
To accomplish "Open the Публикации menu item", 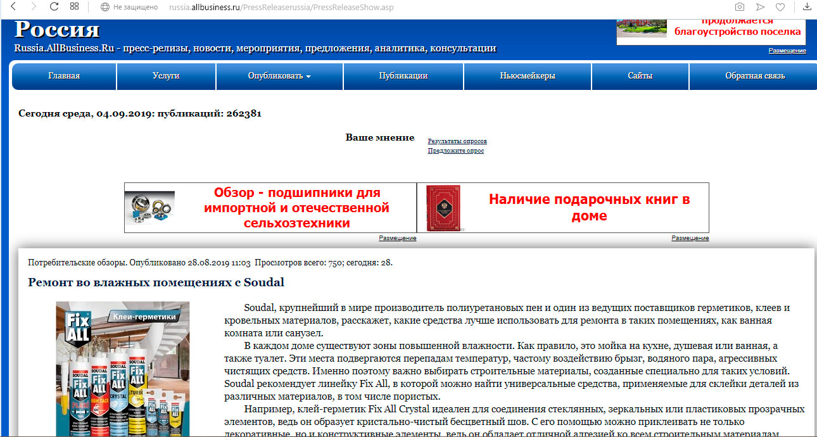I will pyautogui.click(x=403, y=76).
